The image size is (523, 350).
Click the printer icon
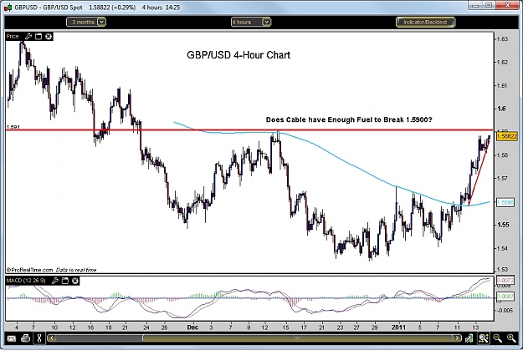tap(25, 338)
